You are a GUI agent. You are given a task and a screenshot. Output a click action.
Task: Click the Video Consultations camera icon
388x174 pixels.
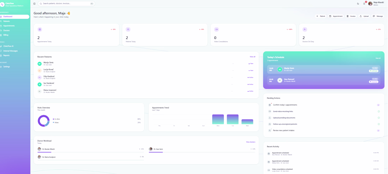(x=216, y=29)
